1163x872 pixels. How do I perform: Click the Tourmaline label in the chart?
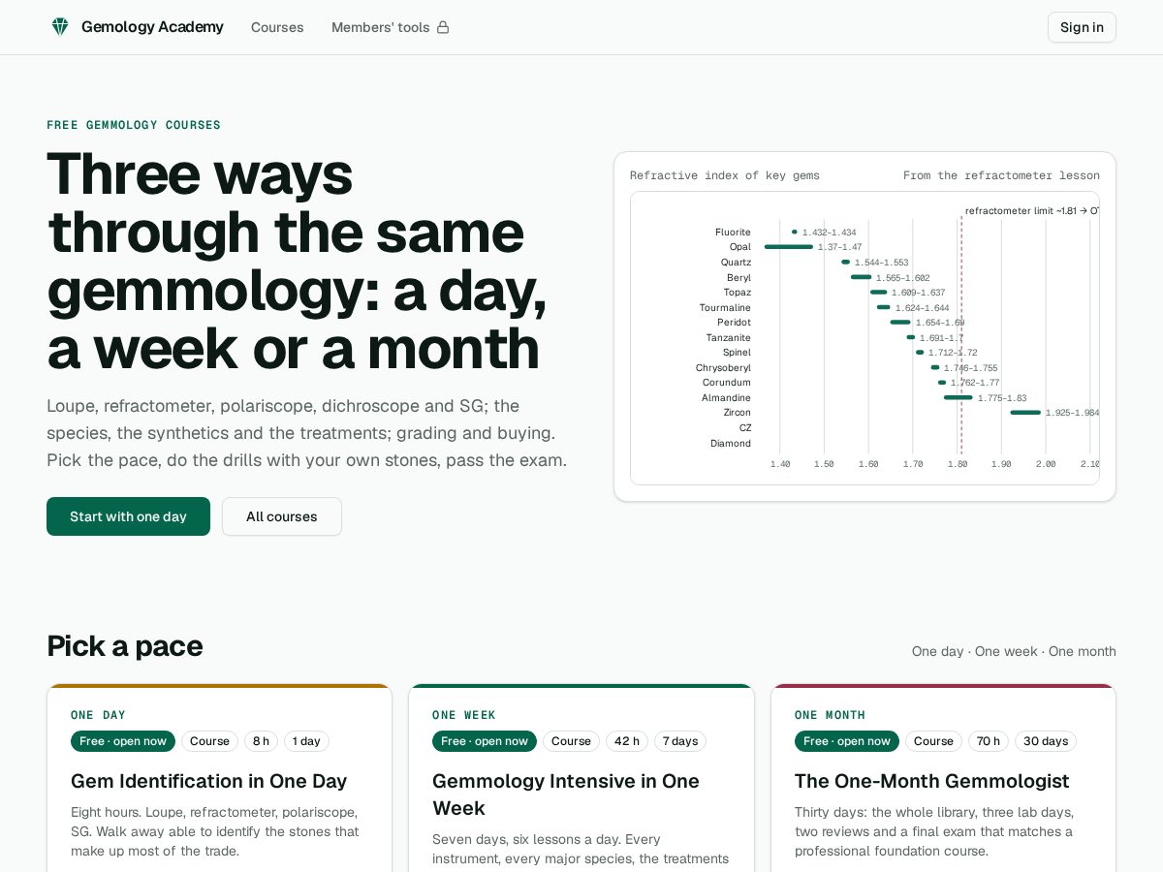(725, 308)
